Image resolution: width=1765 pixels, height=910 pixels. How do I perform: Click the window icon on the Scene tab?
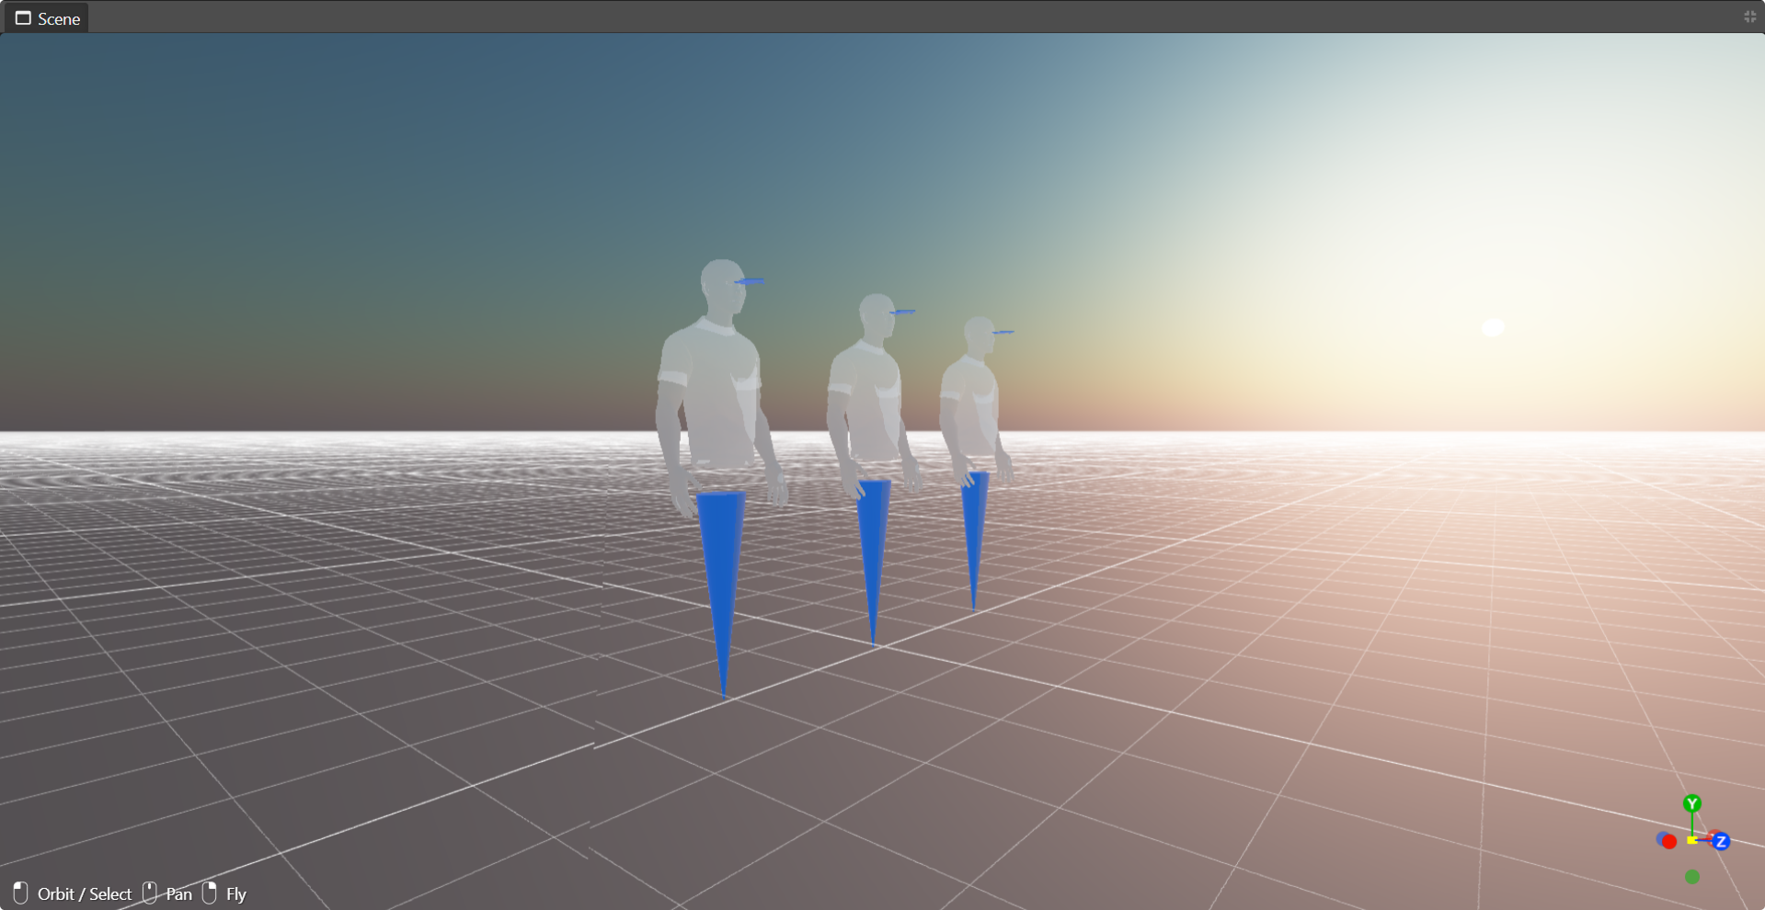tap(23, 17)
